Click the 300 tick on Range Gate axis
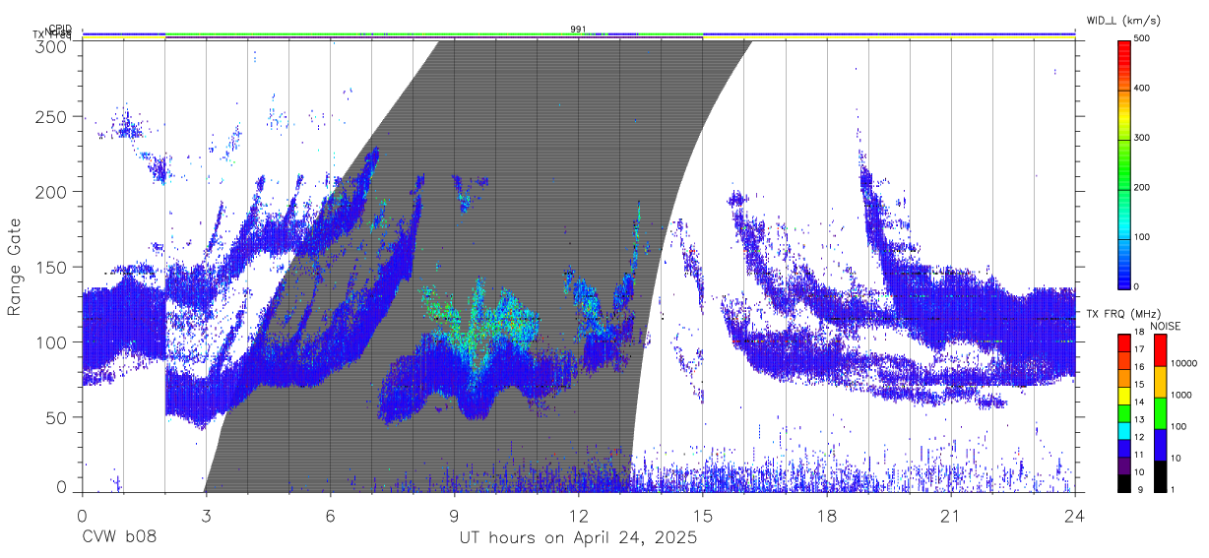1209x558 pixels. [52, 46]
